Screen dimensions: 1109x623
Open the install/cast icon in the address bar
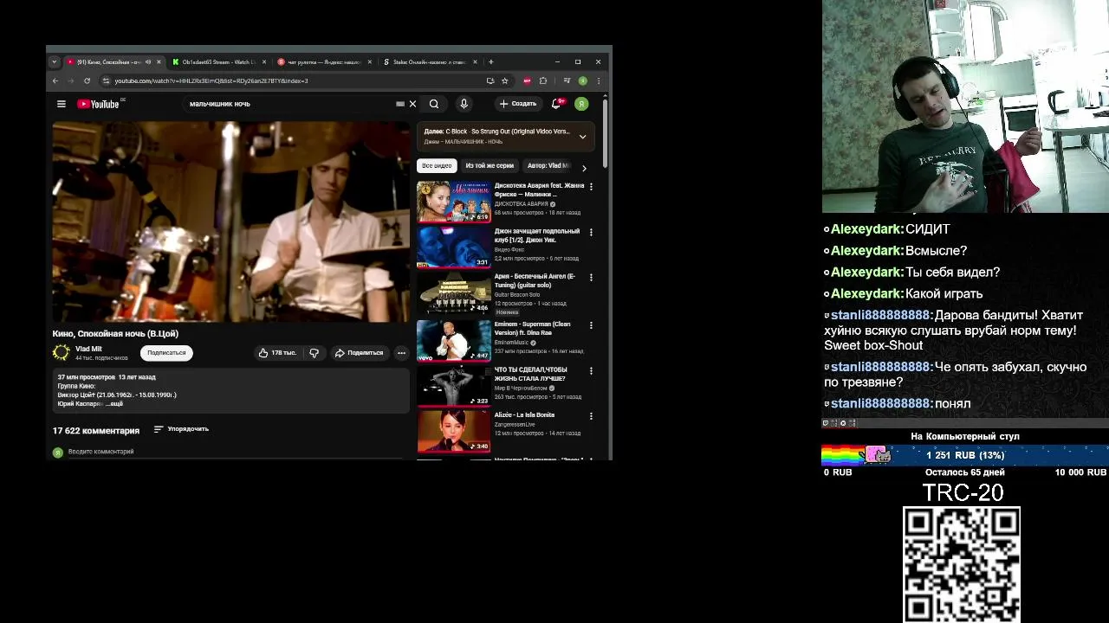coord(490,80)
